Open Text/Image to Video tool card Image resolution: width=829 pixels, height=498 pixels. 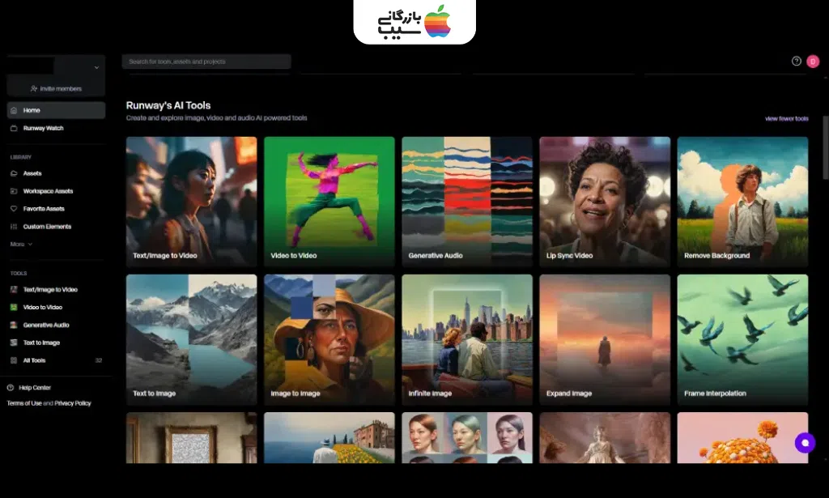[191, 202]
